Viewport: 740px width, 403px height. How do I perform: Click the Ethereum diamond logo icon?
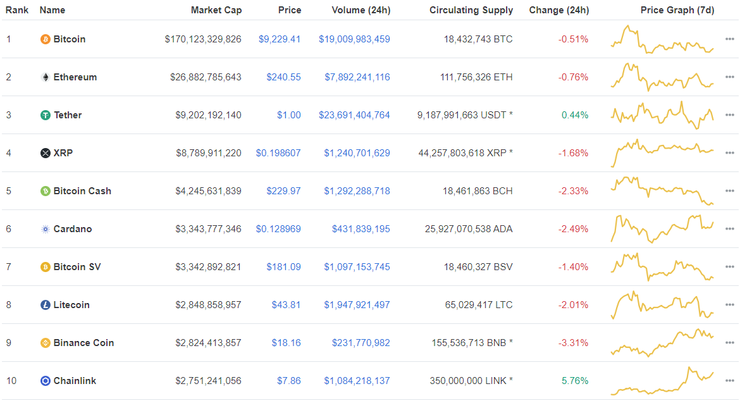point(46,77)
